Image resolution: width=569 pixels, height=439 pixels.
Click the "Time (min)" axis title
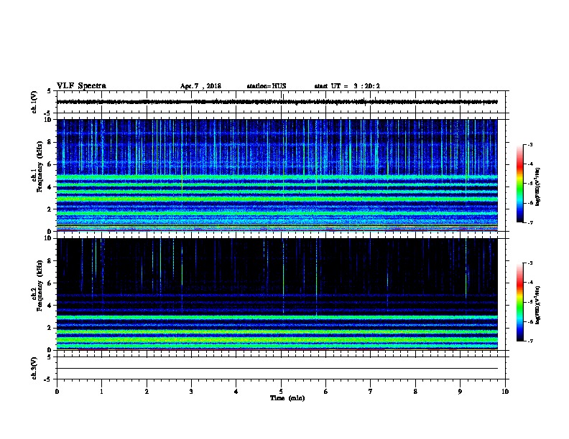coord(287,398)
